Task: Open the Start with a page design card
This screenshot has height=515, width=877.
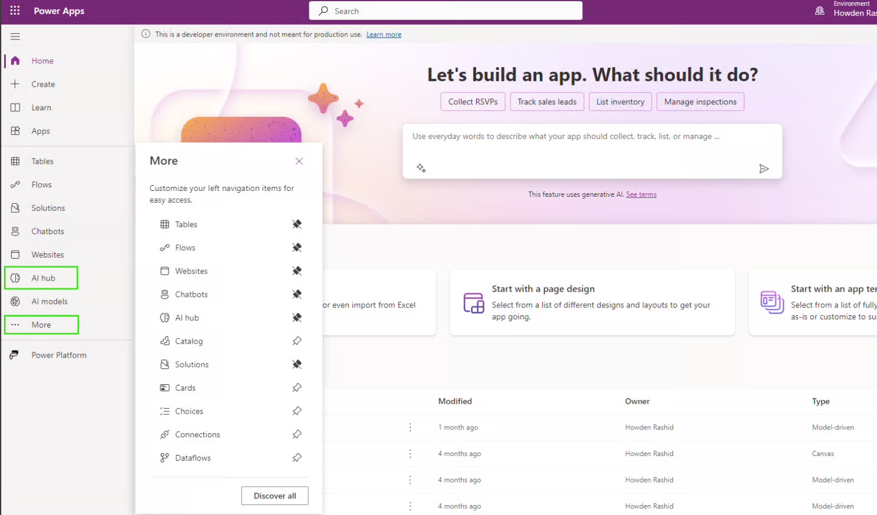Action: 592,302
